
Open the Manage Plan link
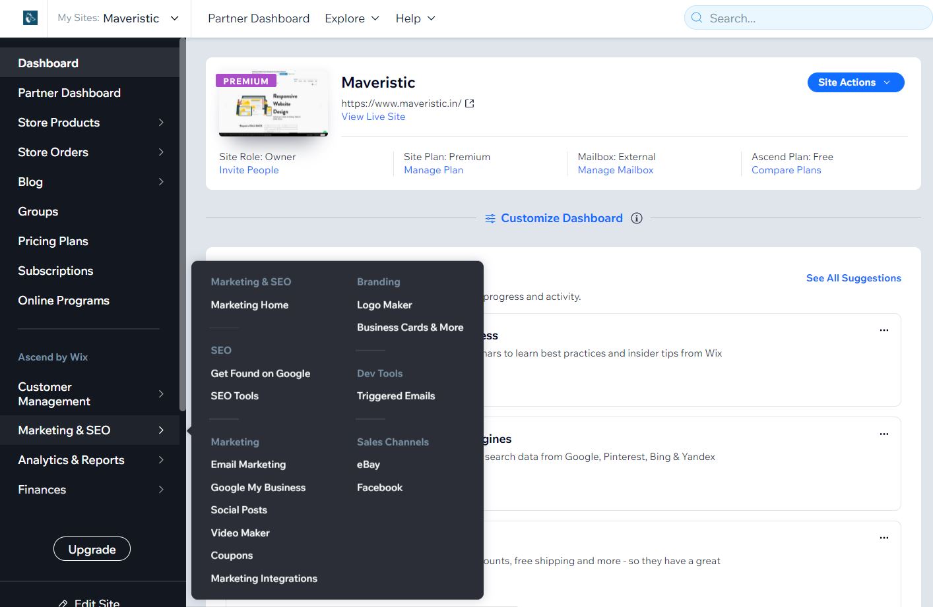click(x=434, y=170)
